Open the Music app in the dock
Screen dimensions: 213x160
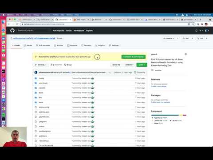coord(3,76)
